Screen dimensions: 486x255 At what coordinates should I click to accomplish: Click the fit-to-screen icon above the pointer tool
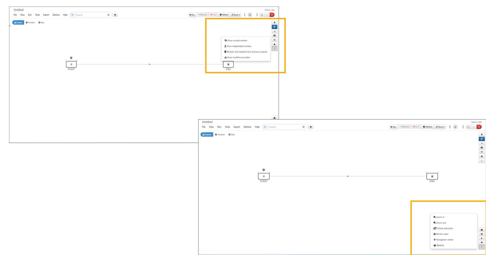(482, 234)
